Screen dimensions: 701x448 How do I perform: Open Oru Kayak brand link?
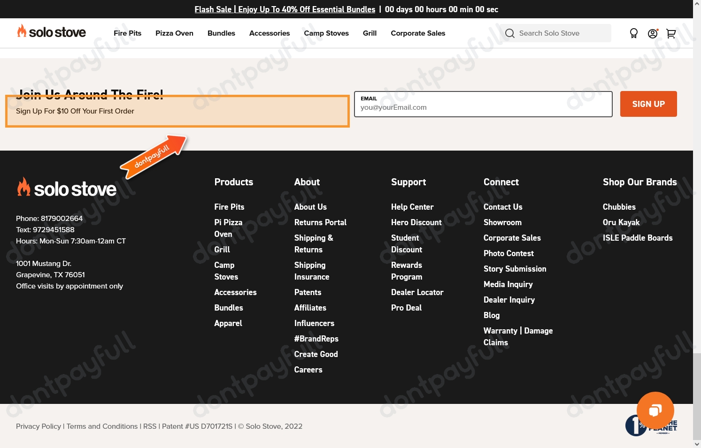pos(621,222)
